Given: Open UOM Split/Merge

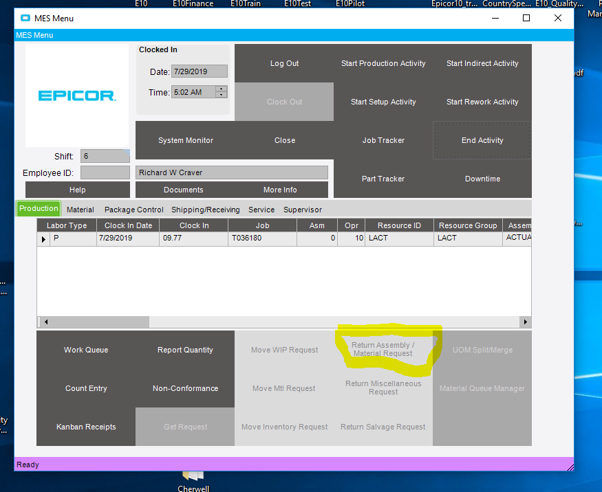Looking at the screenshot, I should 482,350.
